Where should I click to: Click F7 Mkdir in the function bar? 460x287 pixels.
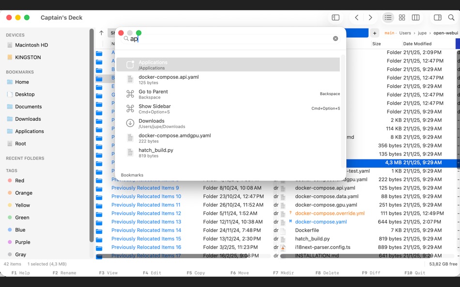[283, 273]
